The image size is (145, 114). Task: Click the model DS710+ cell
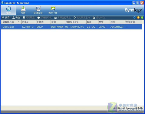(103, 27)
